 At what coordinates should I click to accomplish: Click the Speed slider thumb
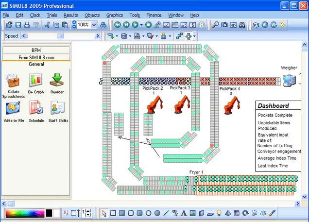pos(60,36)
